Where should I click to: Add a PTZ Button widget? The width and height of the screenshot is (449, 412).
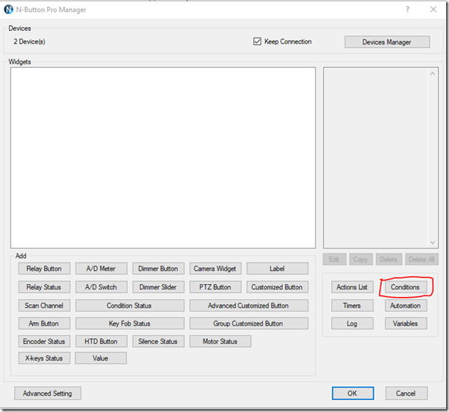[x=215, y=287]
